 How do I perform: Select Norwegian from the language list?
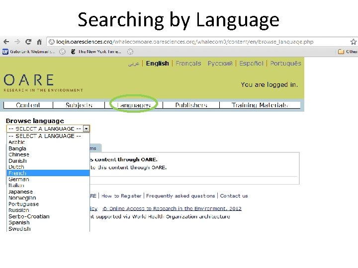48,198
